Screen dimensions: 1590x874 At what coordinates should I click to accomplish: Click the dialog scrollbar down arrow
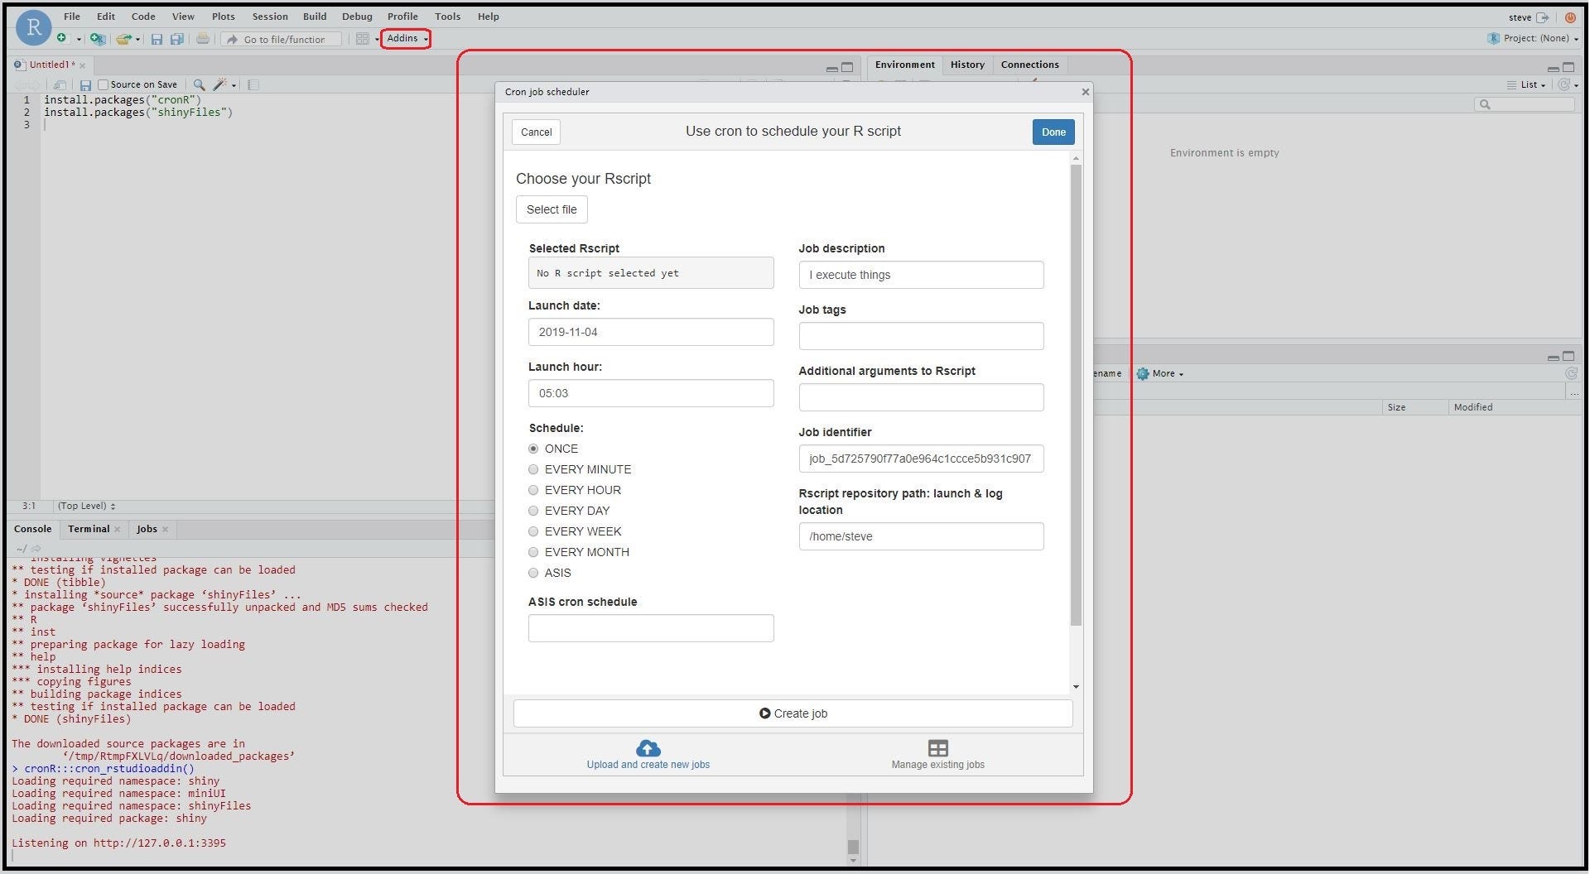(x=1076, y=686)
